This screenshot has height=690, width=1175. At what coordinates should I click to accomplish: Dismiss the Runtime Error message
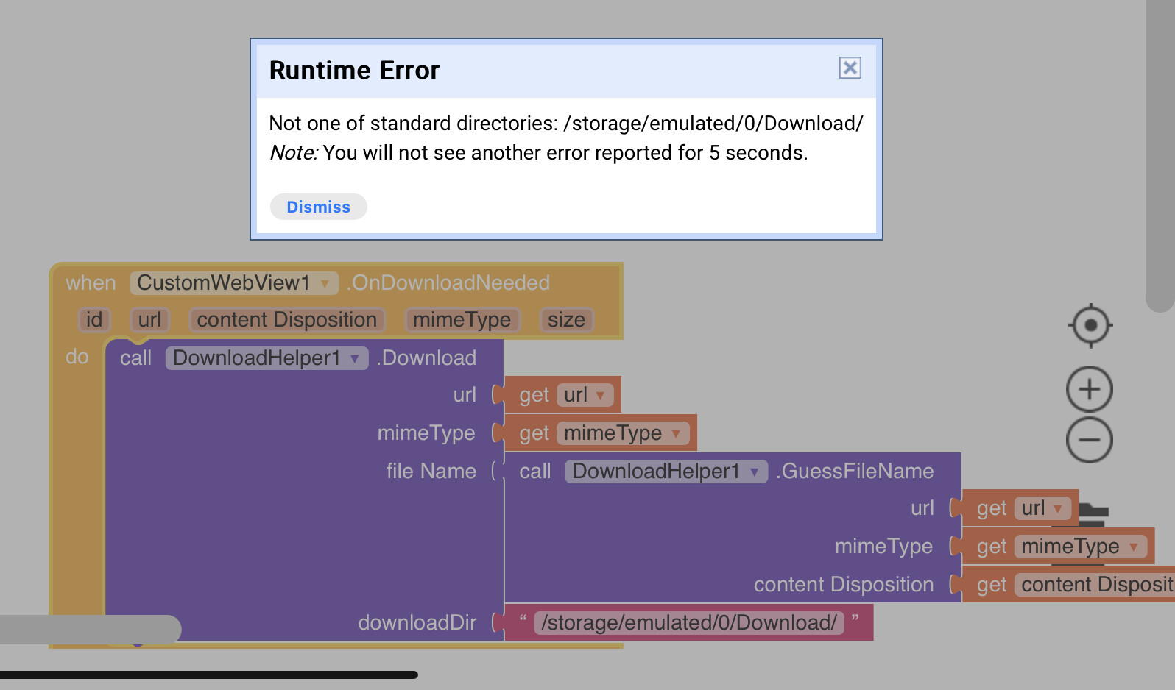[x=318, y=207]
